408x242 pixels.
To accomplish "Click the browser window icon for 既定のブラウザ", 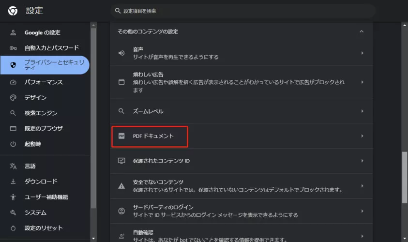I will point(13,129).
